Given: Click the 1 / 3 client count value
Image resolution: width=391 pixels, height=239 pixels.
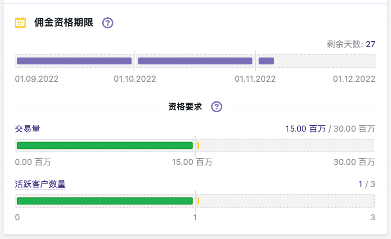Looking at the screenshot, I should pos(367,184).
